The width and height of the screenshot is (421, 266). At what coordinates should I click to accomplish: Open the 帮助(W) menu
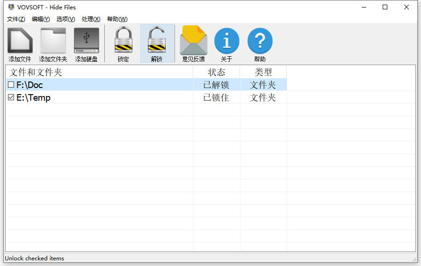(x=117, y=19)
